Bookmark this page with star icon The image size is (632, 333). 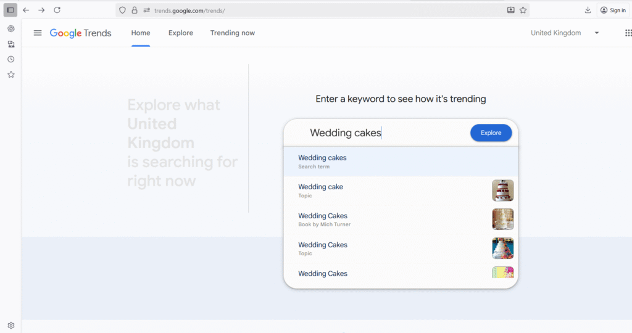click(x=523, y=10)
